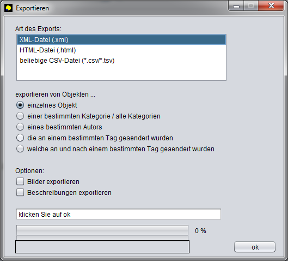The height and width of the screenshot is (261, 288).
Task: Click the black-bordered lower progress box
Action: [x=102, y=247]
